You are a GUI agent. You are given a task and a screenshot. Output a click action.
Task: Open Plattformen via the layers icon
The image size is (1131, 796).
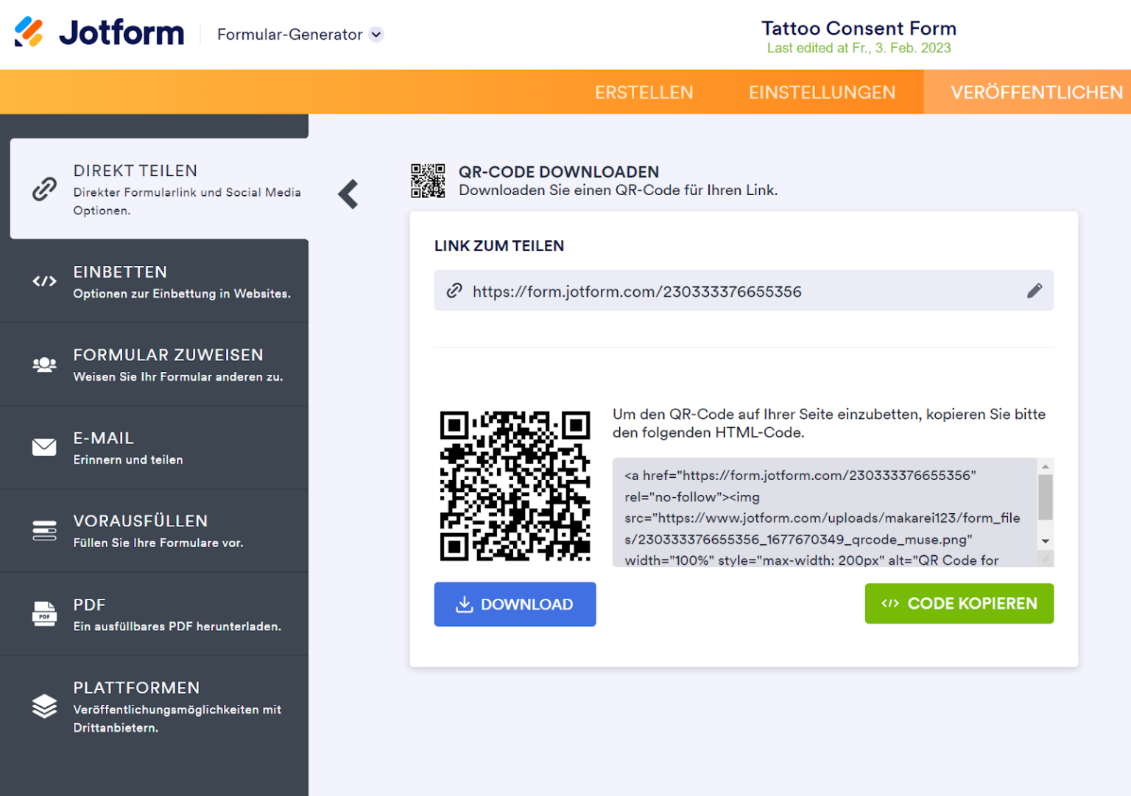(44, 706)
